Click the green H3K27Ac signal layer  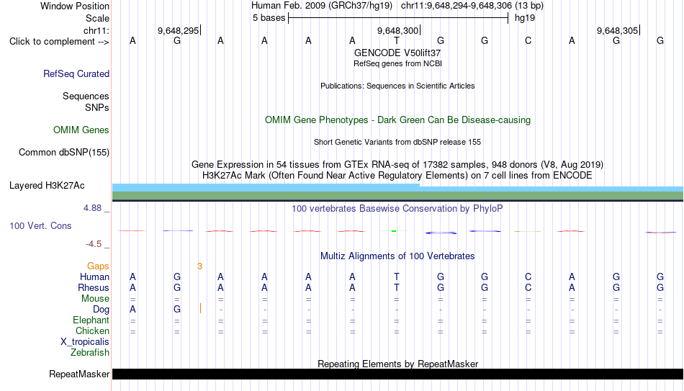tap(398, 196)
